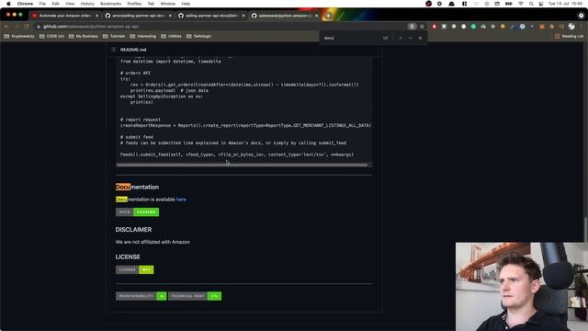Open the Window menu

click(x=167, y=4)
